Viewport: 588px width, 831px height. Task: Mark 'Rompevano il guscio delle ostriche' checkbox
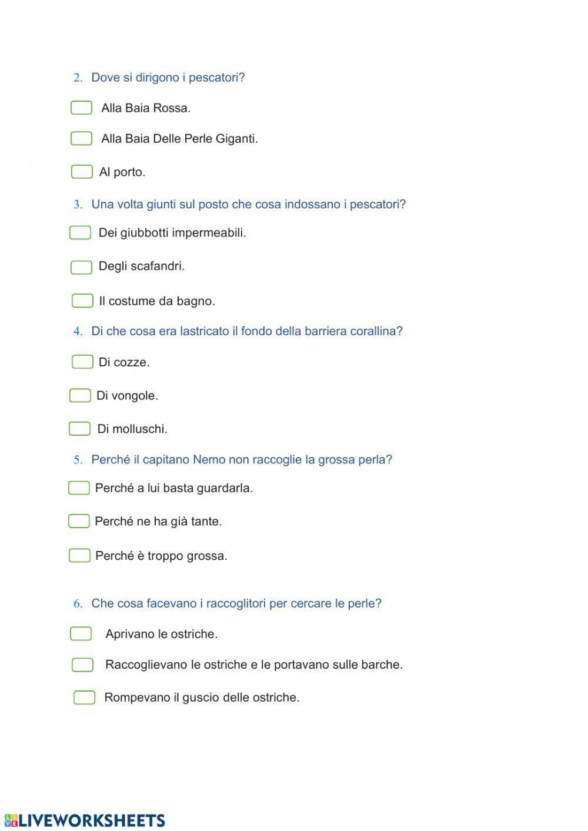coord(84,697)
